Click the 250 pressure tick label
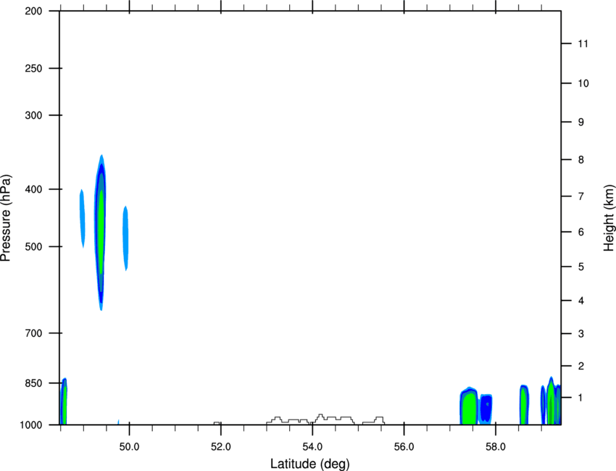Image resolution: width=616 pixels, height=471 pixels. click(34, 68)
